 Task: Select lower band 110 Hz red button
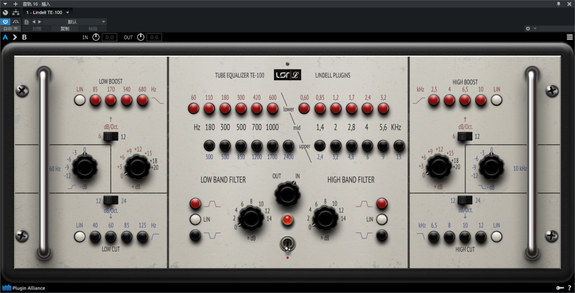[x=209, y=108]
